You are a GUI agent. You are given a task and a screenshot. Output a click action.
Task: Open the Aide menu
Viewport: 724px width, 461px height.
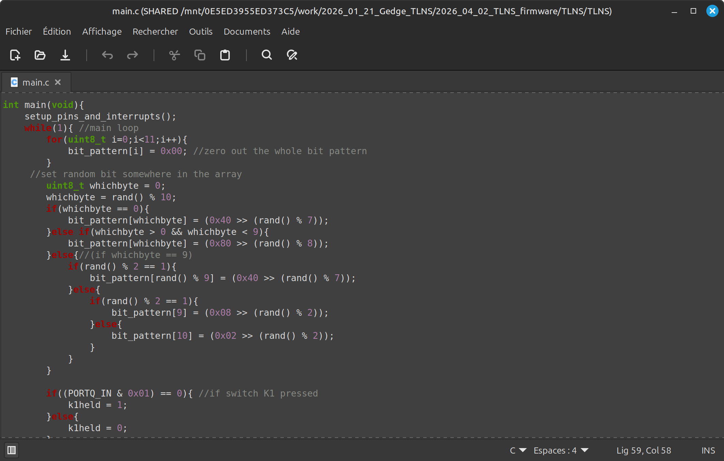(x=290, y=32)
